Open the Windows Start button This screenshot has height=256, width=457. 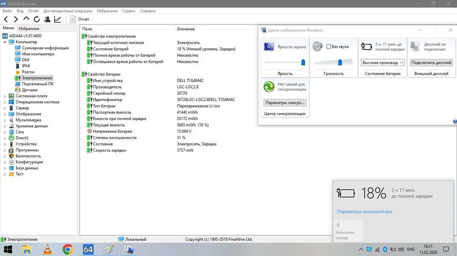click(8, 250)
